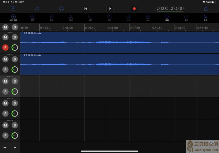
Task: Mute Track 5
Action: 5,125
